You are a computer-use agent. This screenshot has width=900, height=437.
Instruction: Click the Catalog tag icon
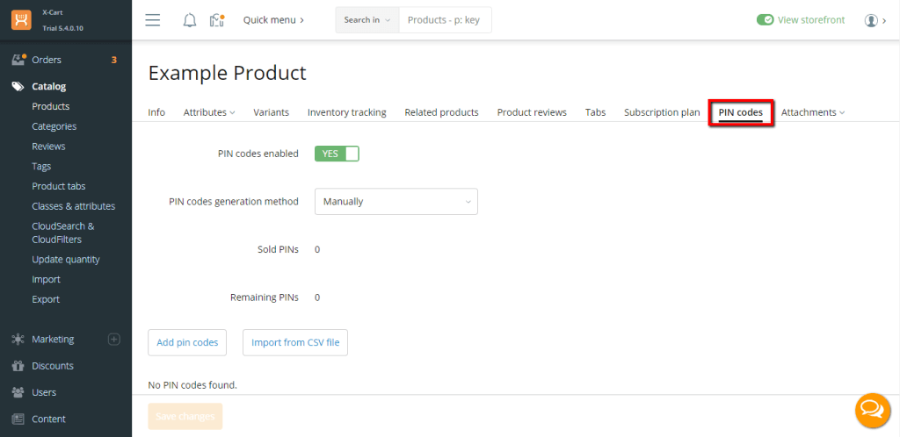[x=18, y=87]
